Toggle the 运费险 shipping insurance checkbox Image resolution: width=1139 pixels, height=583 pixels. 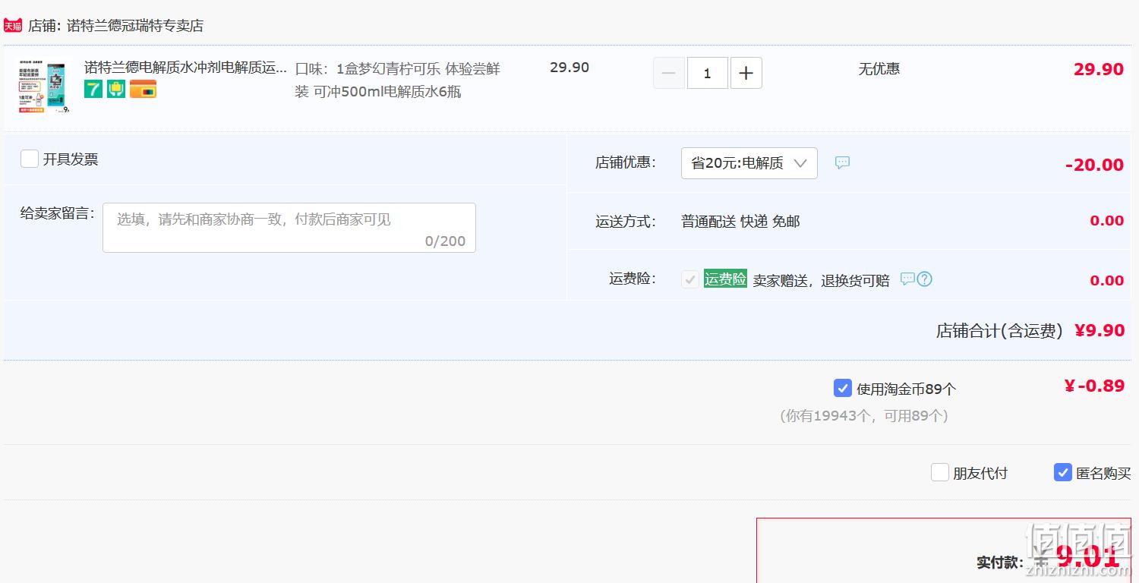pyautogui.click(x=690, y=279)
